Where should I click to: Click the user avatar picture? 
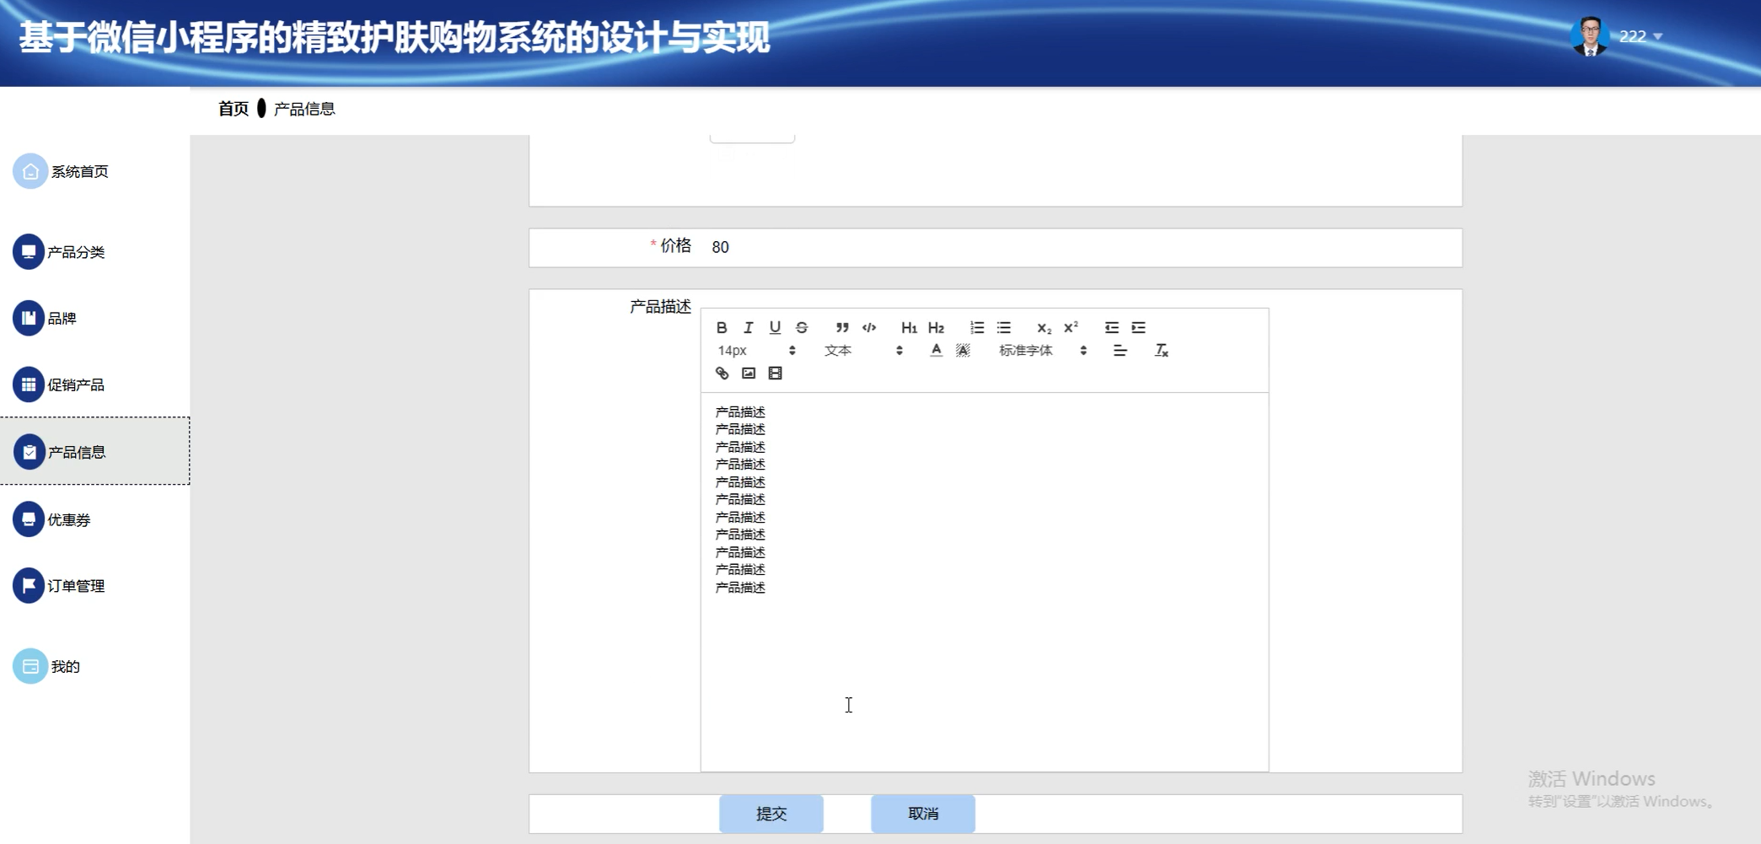click(x=1590, y=36)
